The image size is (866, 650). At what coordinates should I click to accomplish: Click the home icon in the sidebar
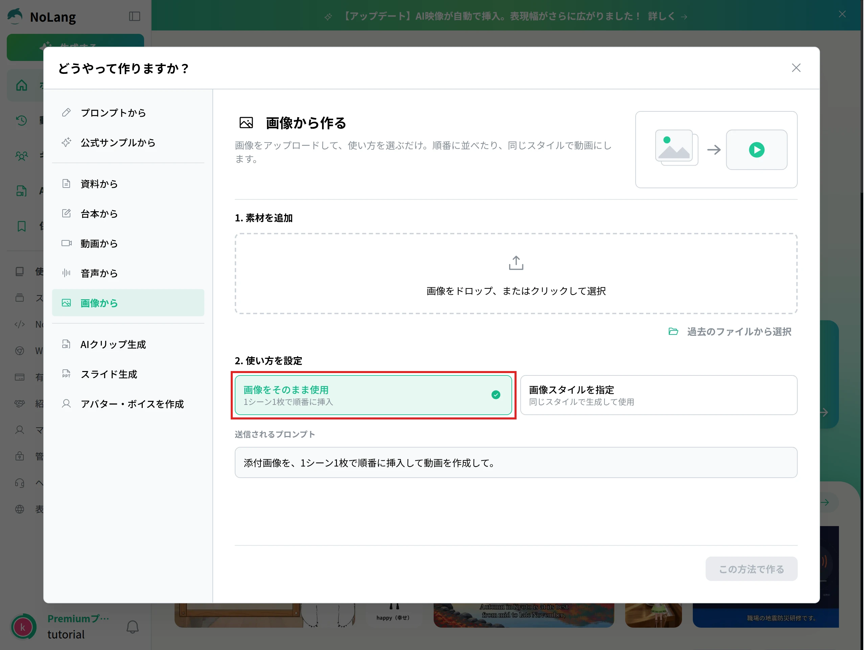click(22, 85)
